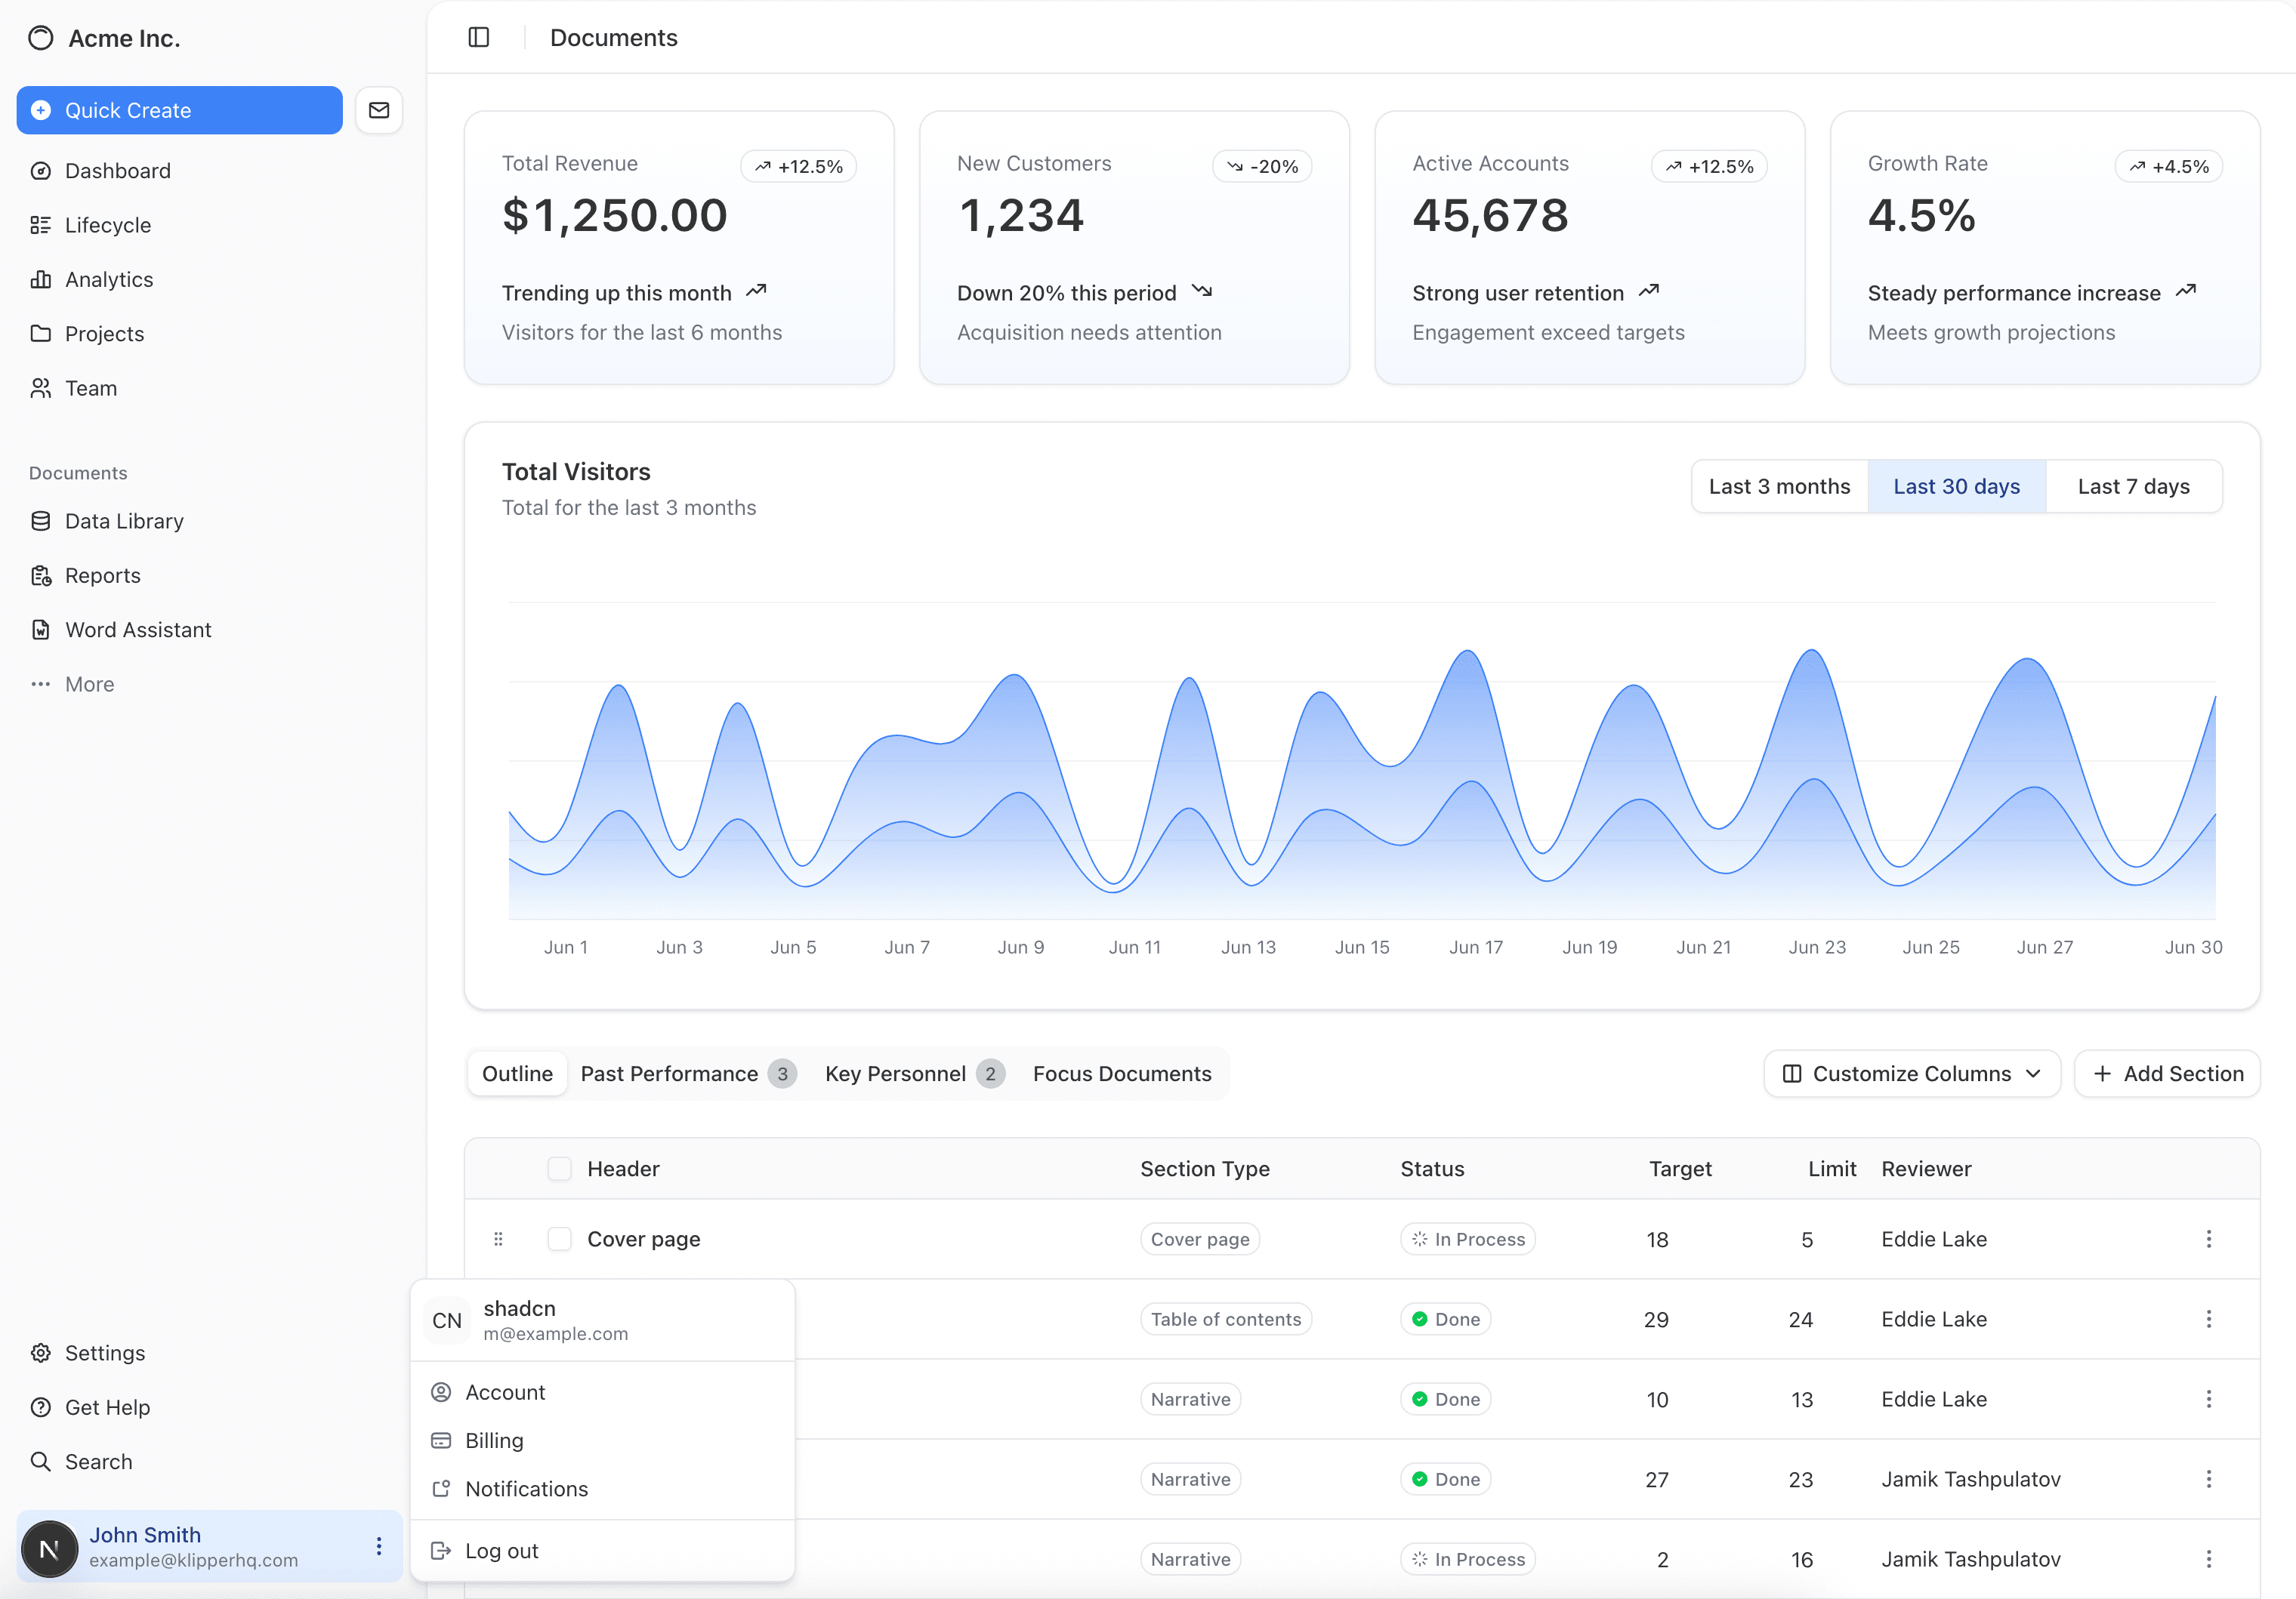2296x1599 pixels.
Task: Toggle the sidebar panel icon
Action: click(479, 37)
